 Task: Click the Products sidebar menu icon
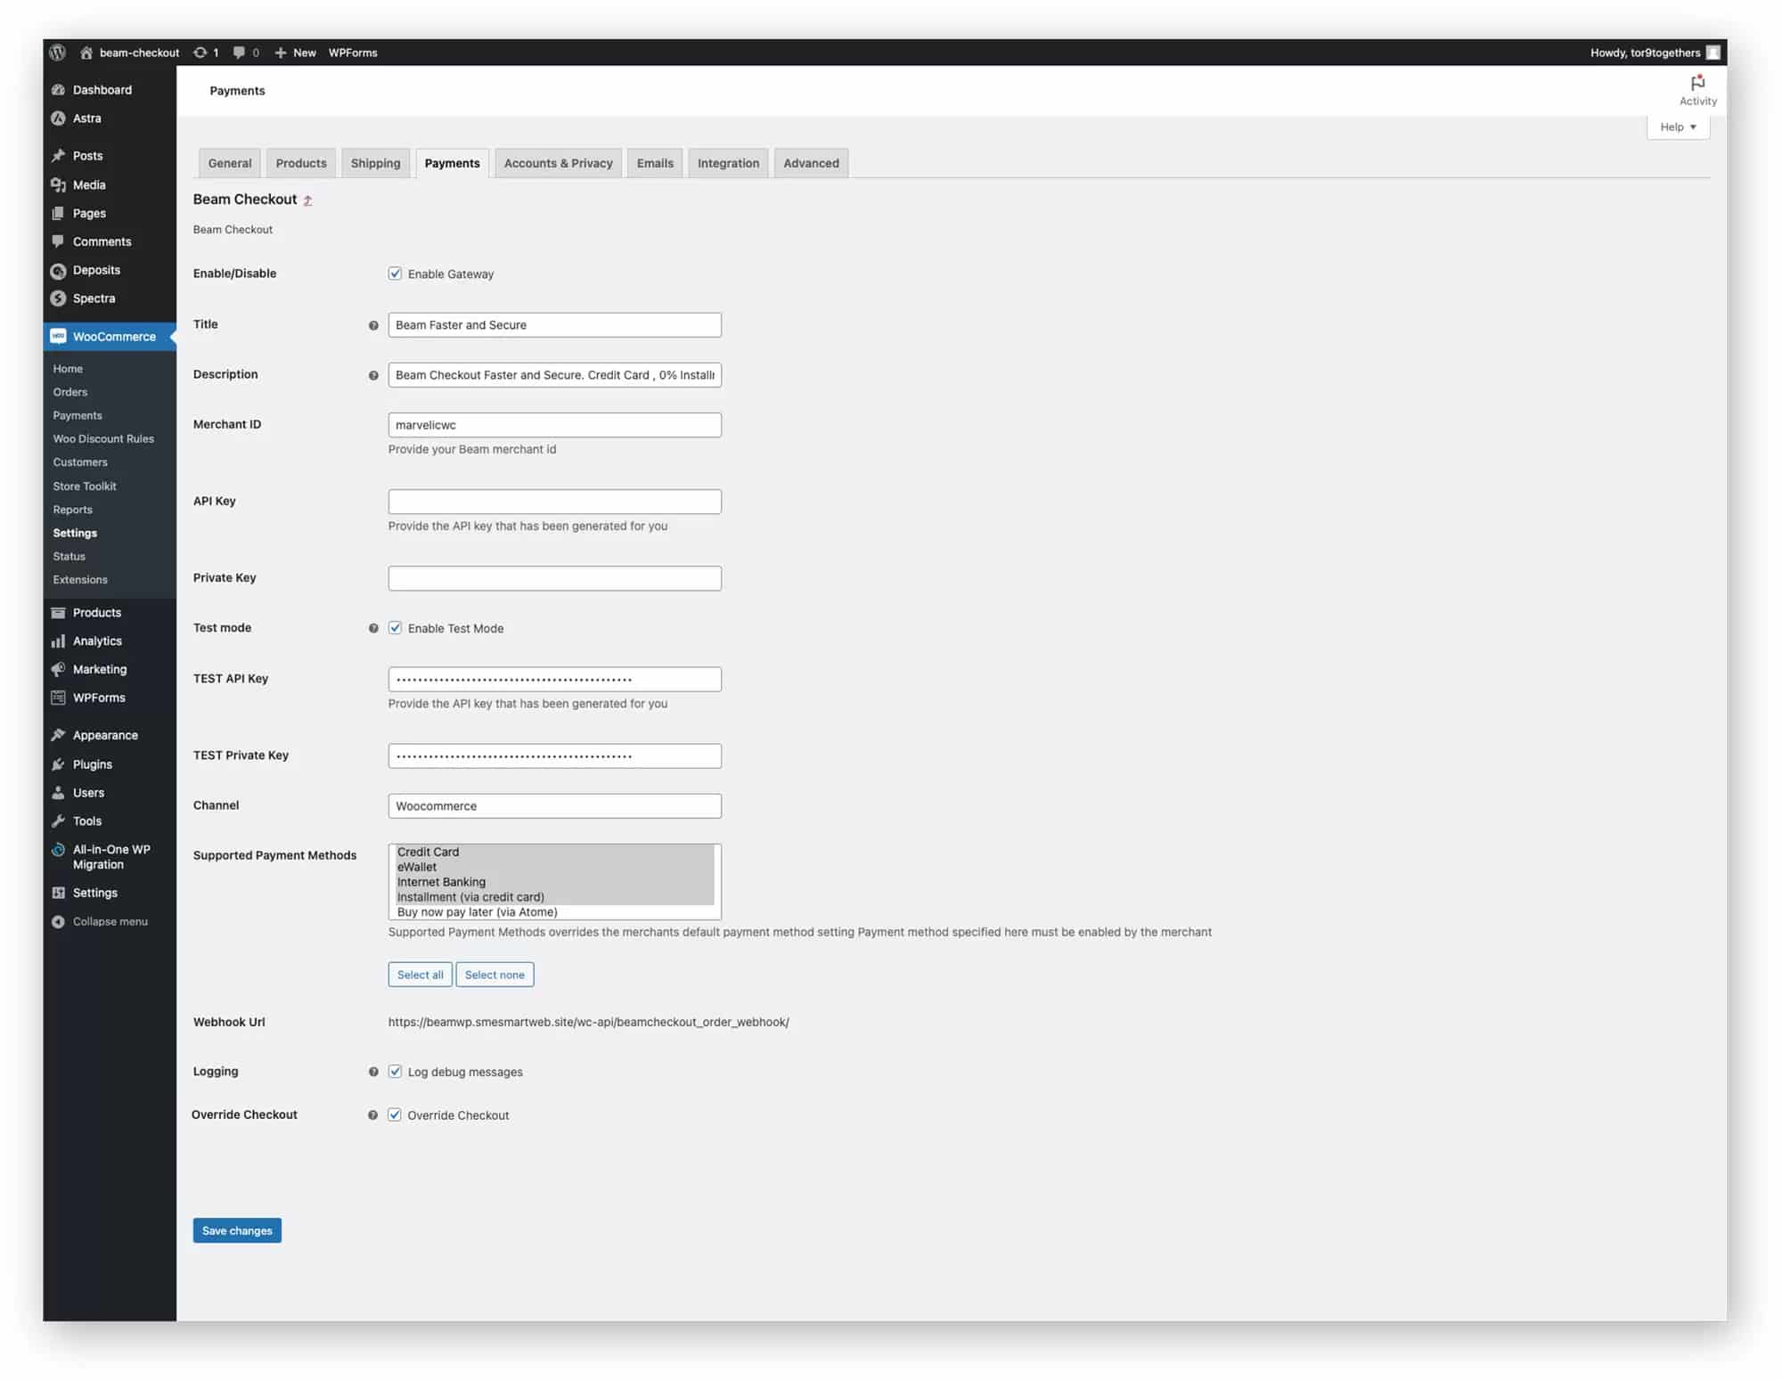tap(59, 613)
